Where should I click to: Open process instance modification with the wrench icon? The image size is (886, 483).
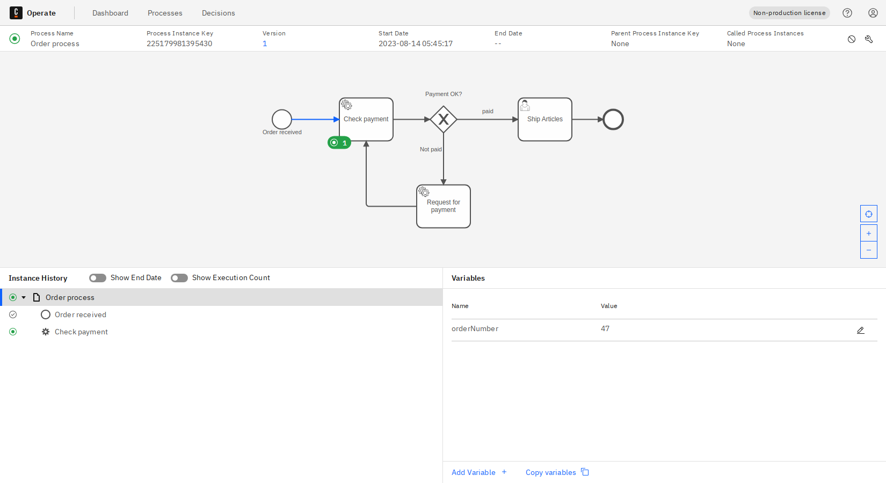[869, 39]
